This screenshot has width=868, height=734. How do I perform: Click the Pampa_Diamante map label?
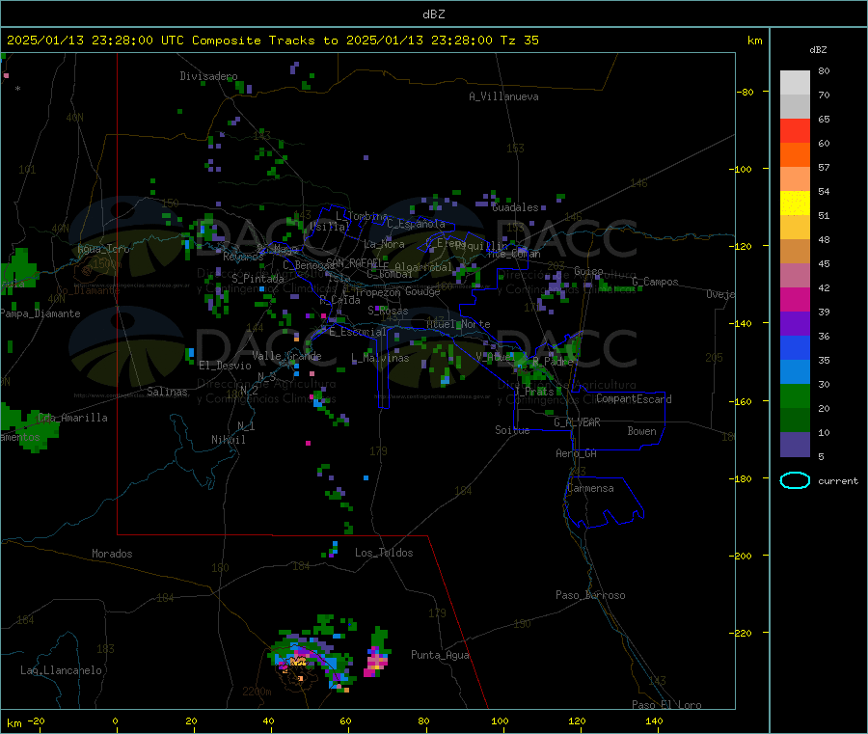41,313
